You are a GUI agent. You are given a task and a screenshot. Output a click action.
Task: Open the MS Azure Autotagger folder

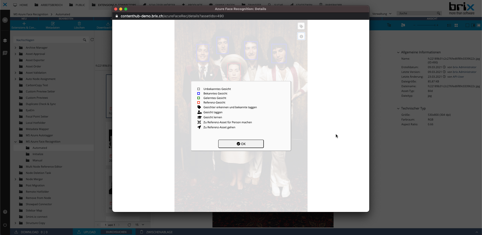click(x=39, y=135)
